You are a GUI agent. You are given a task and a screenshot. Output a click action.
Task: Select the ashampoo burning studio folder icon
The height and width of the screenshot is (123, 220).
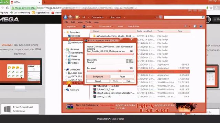(x=94, y=36)
